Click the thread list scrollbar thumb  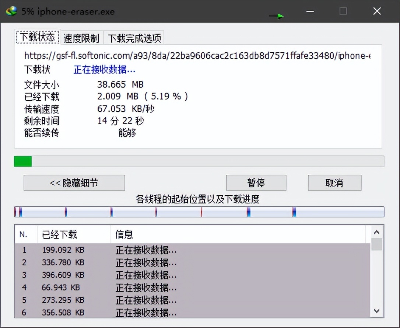coord(377,244)
